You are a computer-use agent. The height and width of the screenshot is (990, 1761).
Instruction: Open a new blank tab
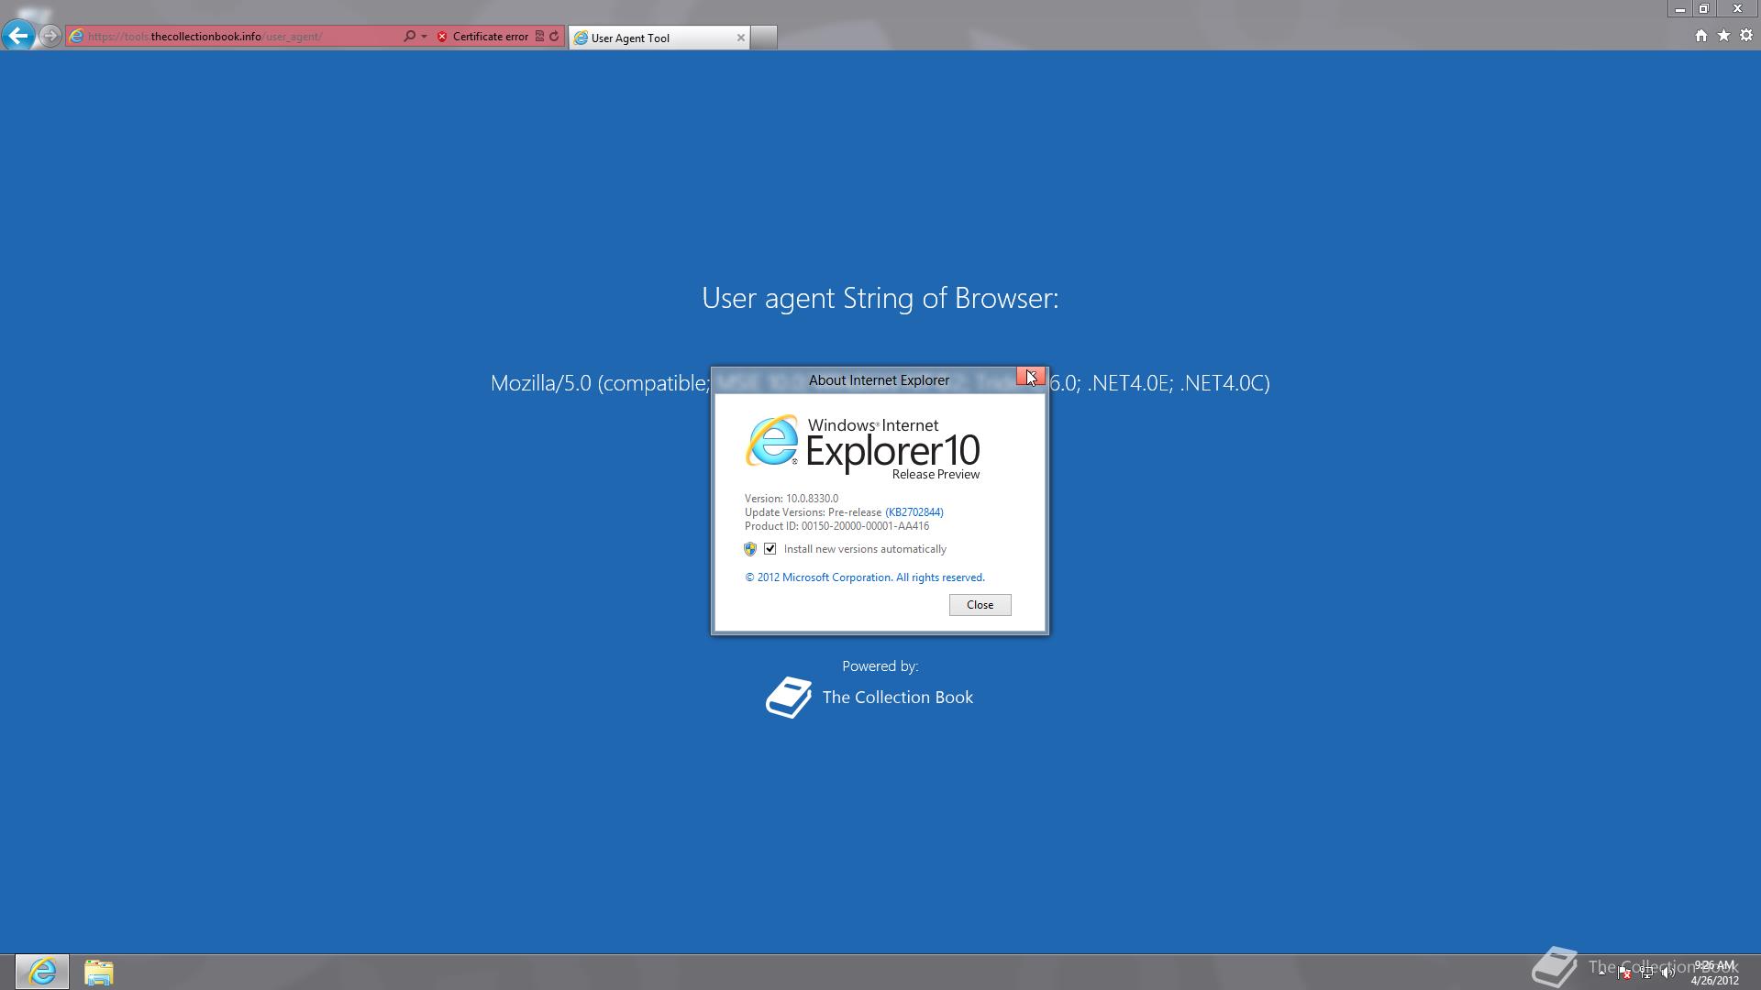pyautogui.click(x=764, y=38)
